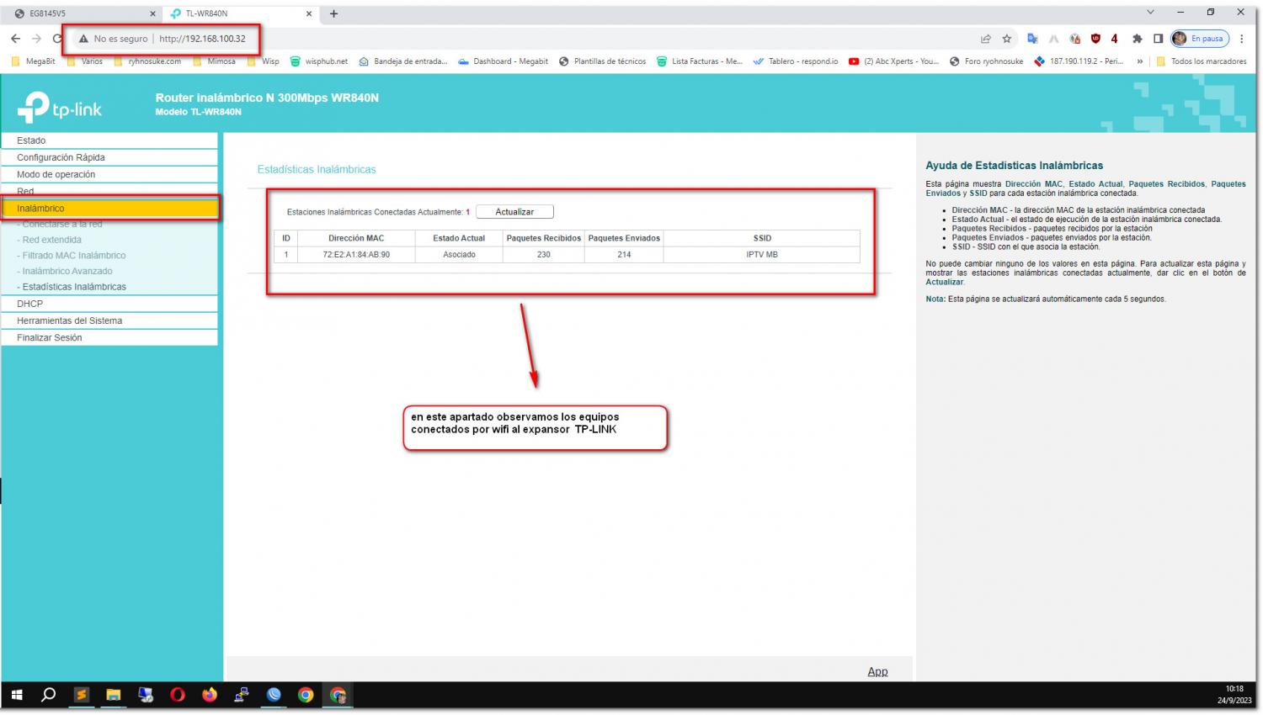This screenshot has height=715, width=1263.
Task: Open the 'Modo de operación' menu item
Action: click(109, 174)
